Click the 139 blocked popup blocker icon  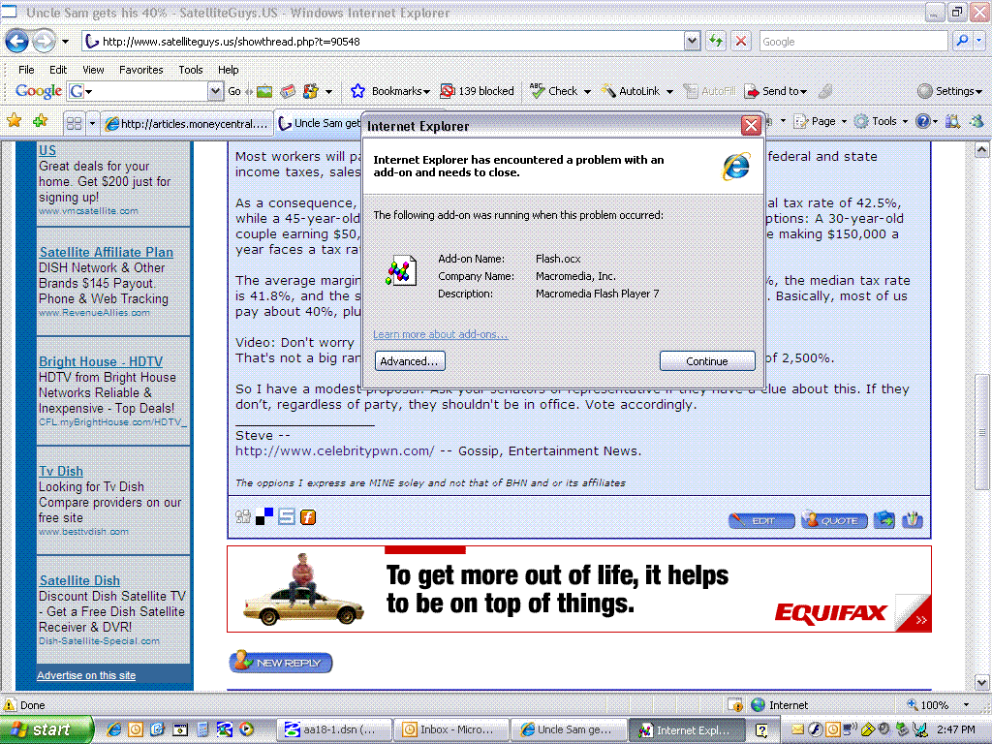[x=448, y=91]
